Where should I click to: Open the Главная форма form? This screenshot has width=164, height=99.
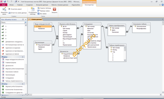[11, 62]
